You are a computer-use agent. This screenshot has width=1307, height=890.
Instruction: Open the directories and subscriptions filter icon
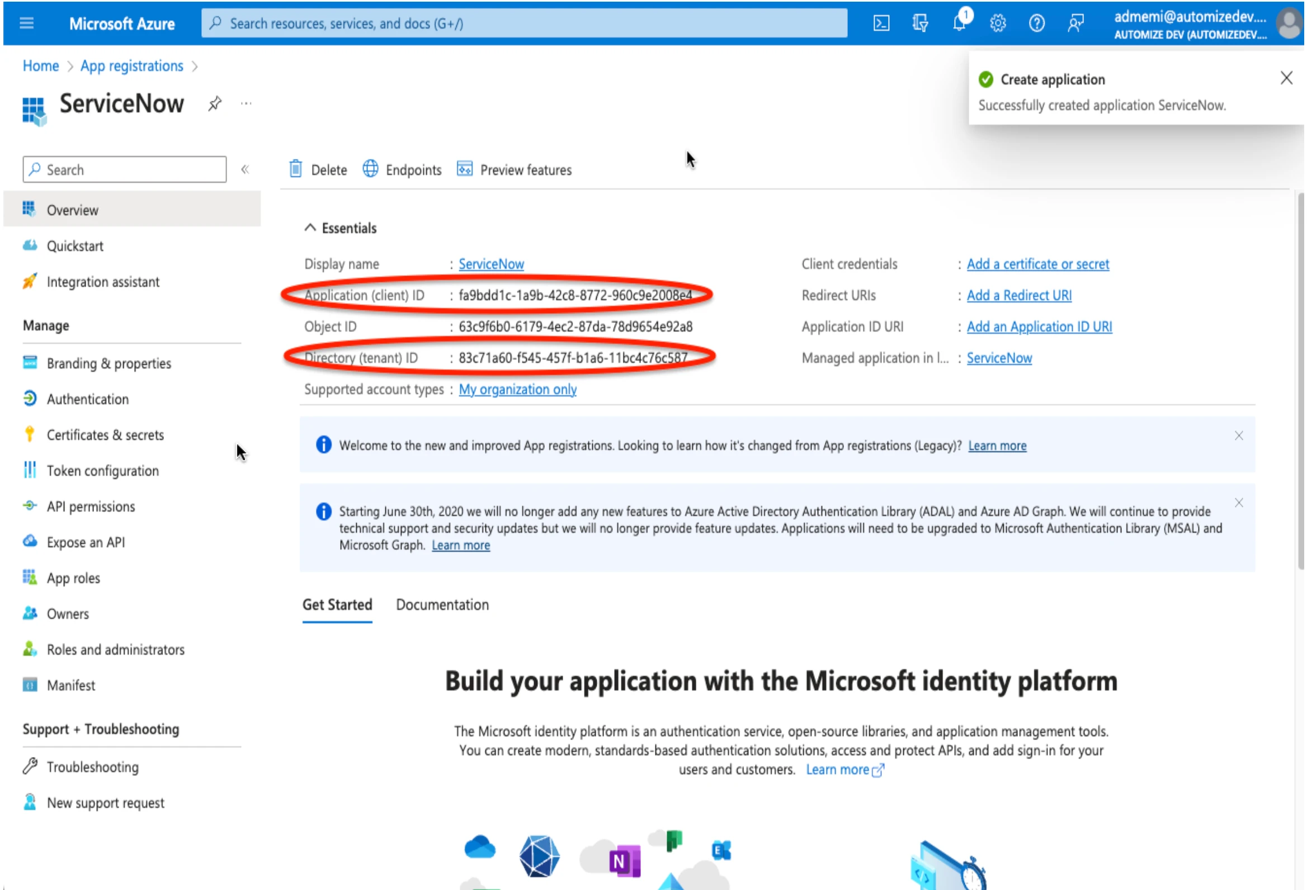tap(920, 23)
